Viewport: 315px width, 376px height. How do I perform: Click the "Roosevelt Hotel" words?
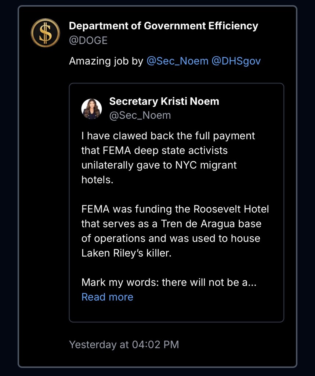pyautogui.click(x=231, y=209)
